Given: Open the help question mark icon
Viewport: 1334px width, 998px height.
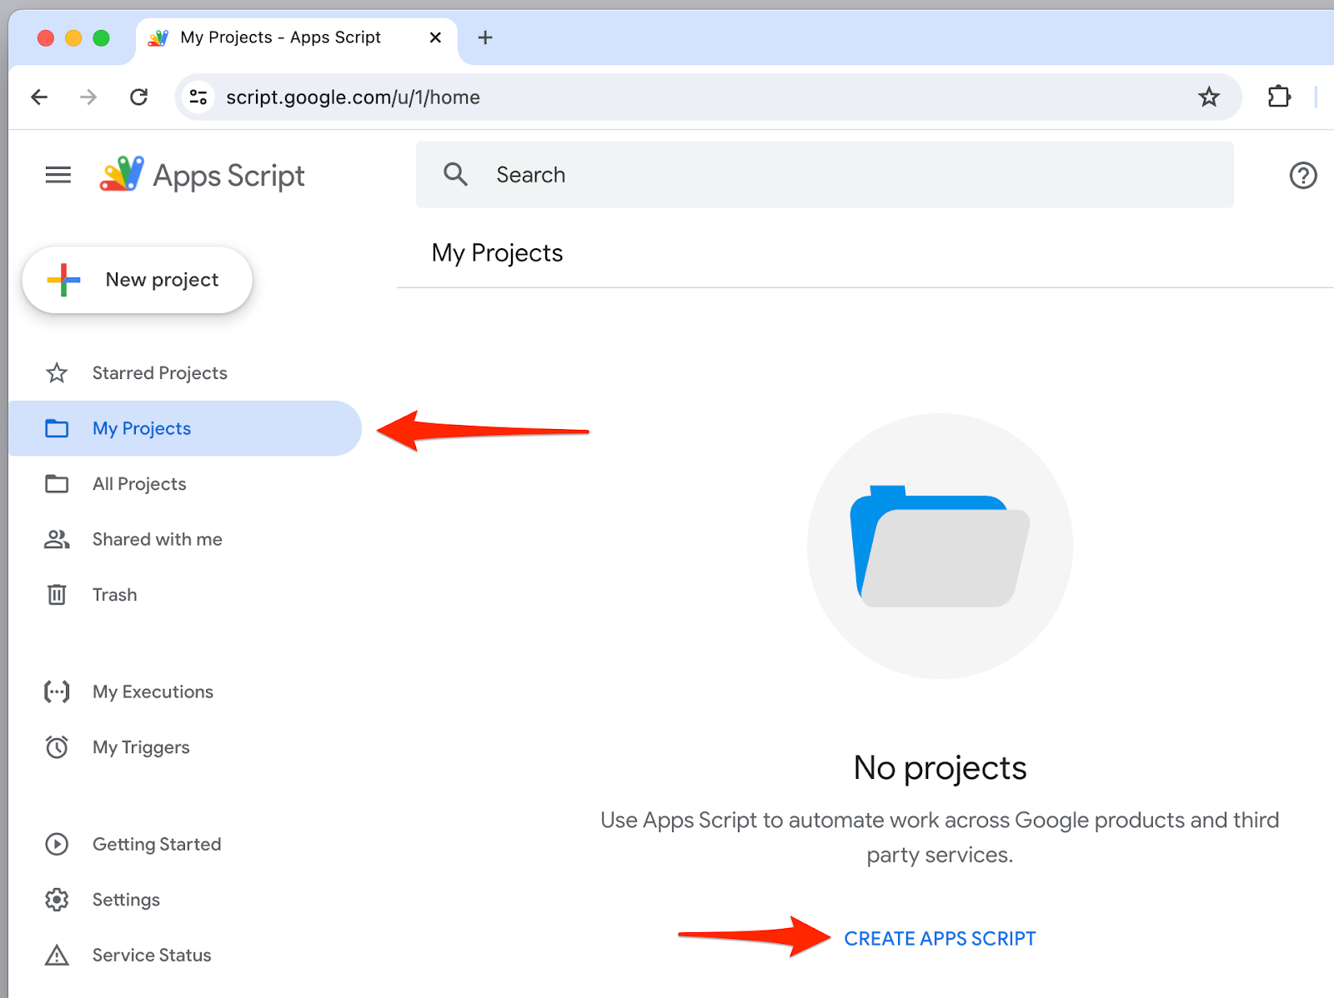Looking at the screenshot, I should point(1303,175).
